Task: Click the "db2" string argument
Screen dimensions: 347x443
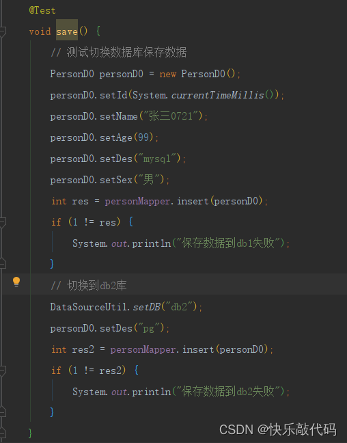Action: tap(179, 307)
